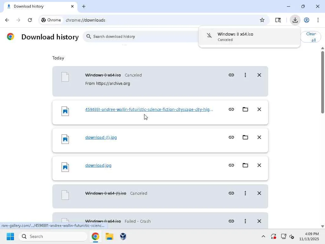Open File Explorer from the taskbar
Screen dimensions: 325x244
coord(109,236)
